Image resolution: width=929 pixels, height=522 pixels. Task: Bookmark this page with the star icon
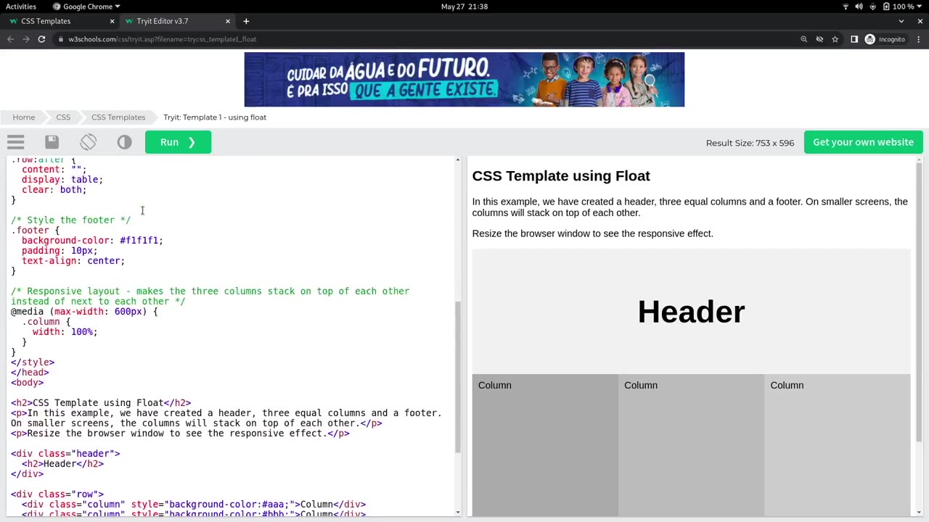(x=835, y=39)
